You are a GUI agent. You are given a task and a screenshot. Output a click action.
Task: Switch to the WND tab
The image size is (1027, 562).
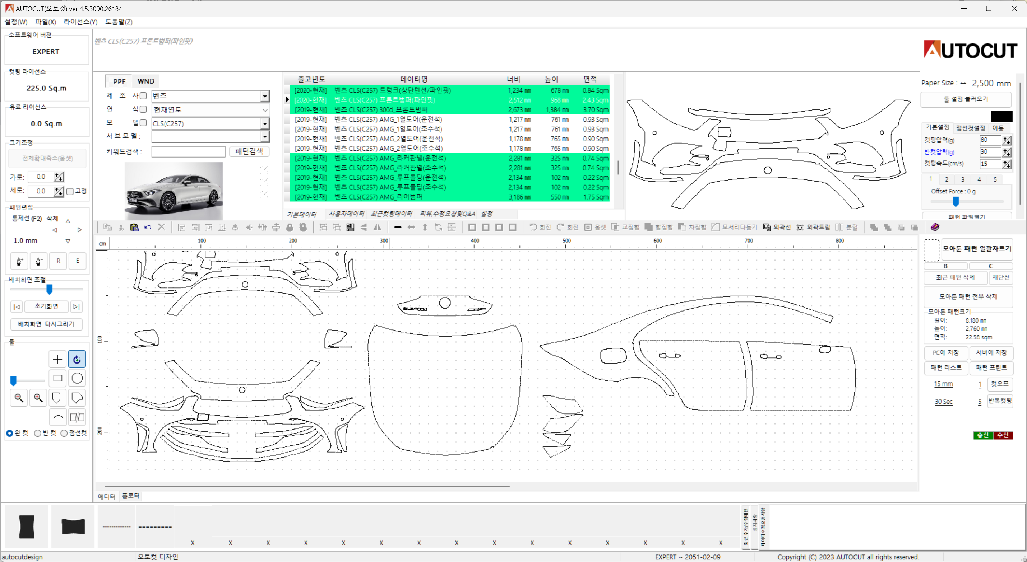[145, 81]
